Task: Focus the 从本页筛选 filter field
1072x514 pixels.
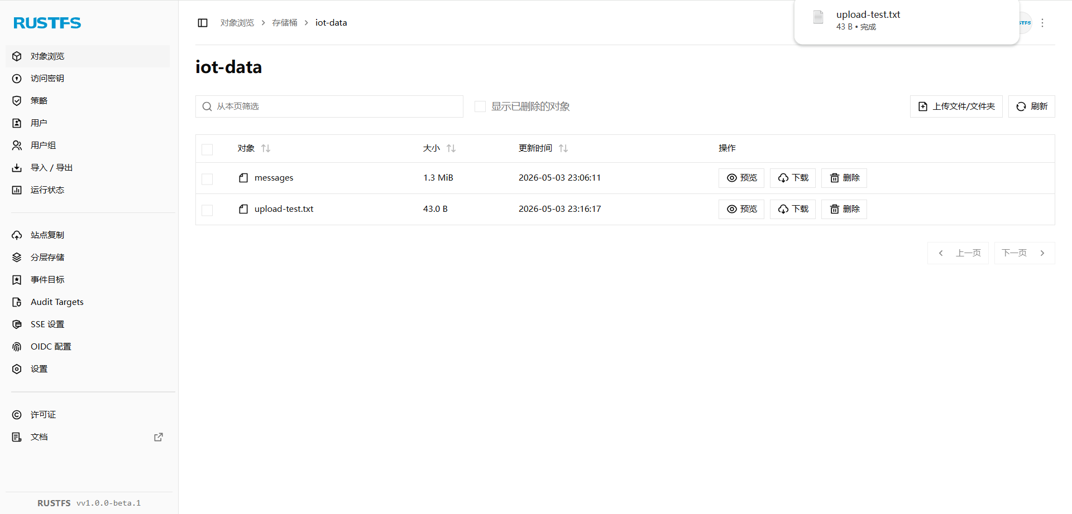Action: coord(329,106)
